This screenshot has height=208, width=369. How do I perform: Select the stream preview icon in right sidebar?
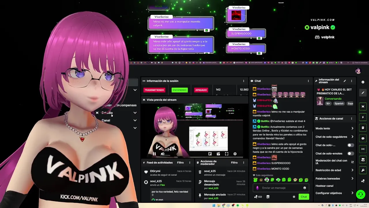[x=363, y=107]
